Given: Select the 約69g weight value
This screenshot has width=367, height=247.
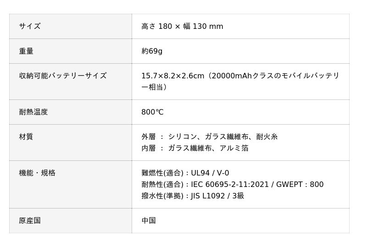Looking at the screenshot, I should pos(152,51).
